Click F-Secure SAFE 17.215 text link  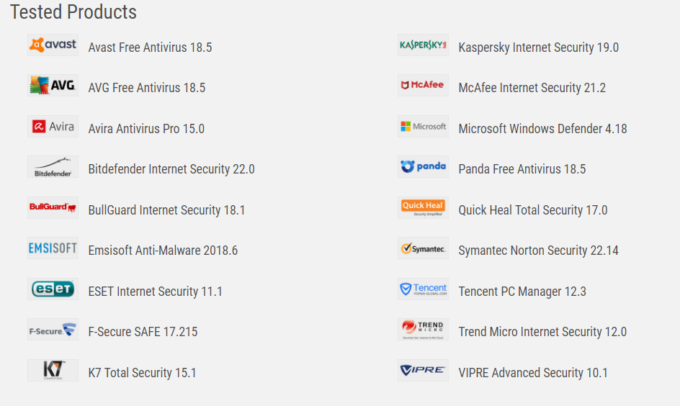(x=143, y=332)
